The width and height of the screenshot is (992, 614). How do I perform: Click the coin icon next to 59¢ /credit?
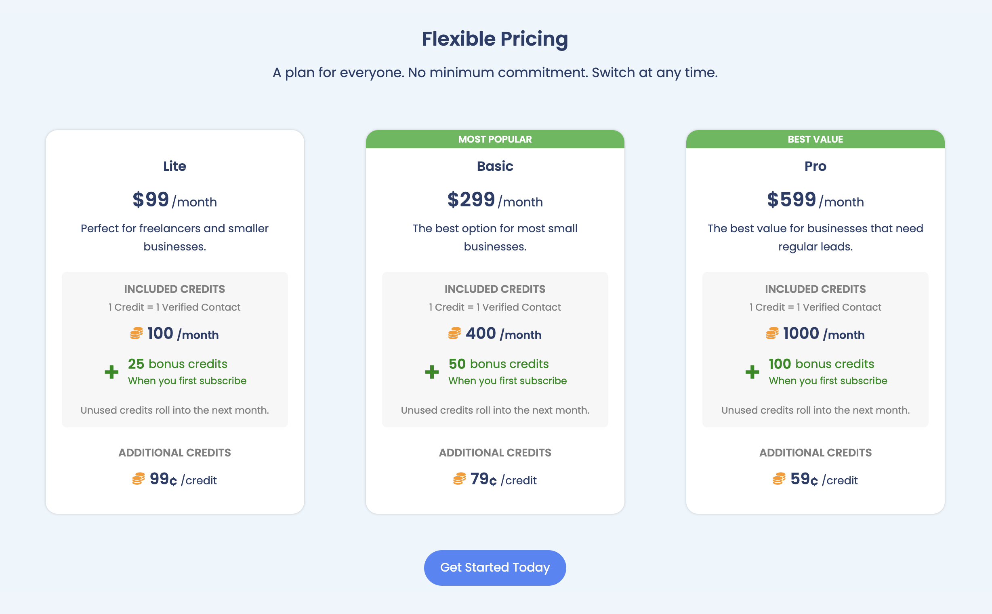click(779, 479)
